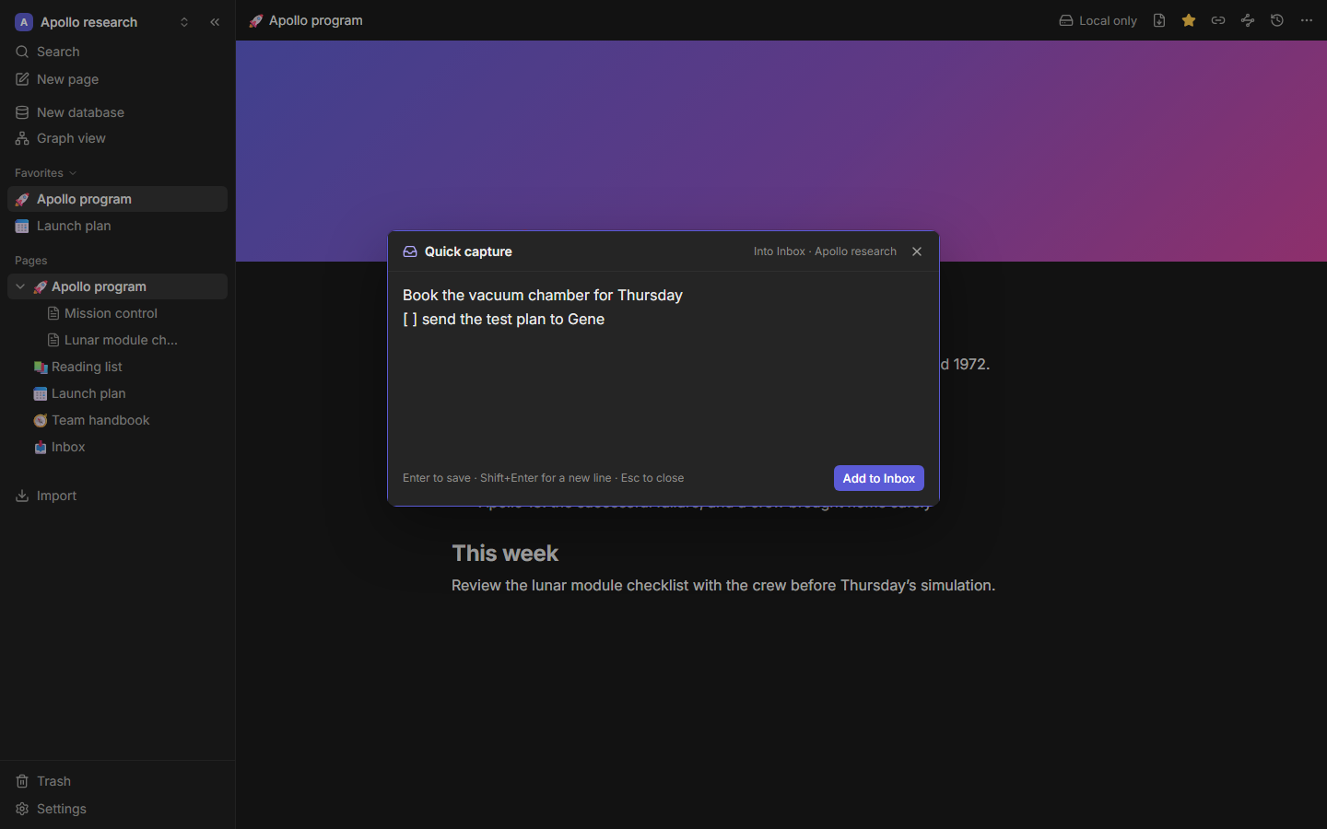Click the Pages section label

(30, 261)
